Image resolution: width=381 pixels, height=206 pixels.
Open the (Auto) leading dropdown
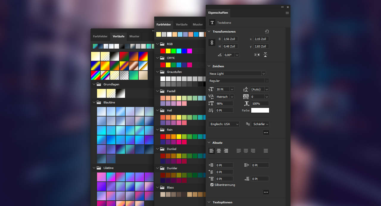click(267, 89)
